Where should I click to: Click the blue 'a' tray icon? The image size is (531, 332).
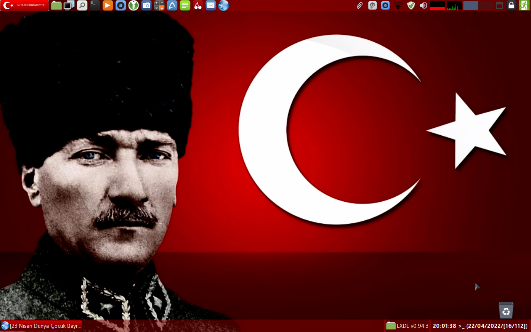tap(385, 5)
